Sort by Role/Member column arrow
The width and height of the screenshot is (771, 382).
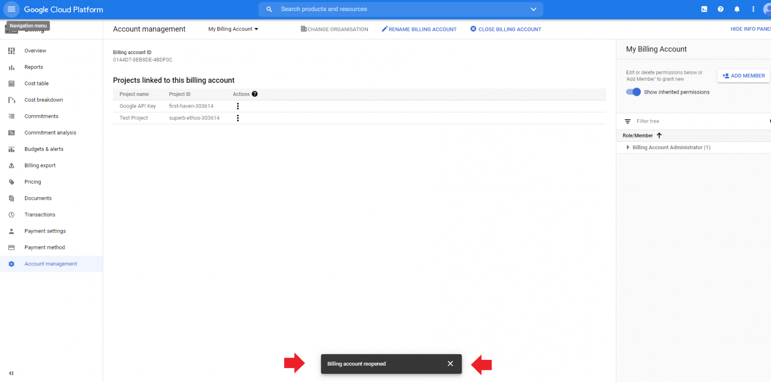tap(659, 136)
